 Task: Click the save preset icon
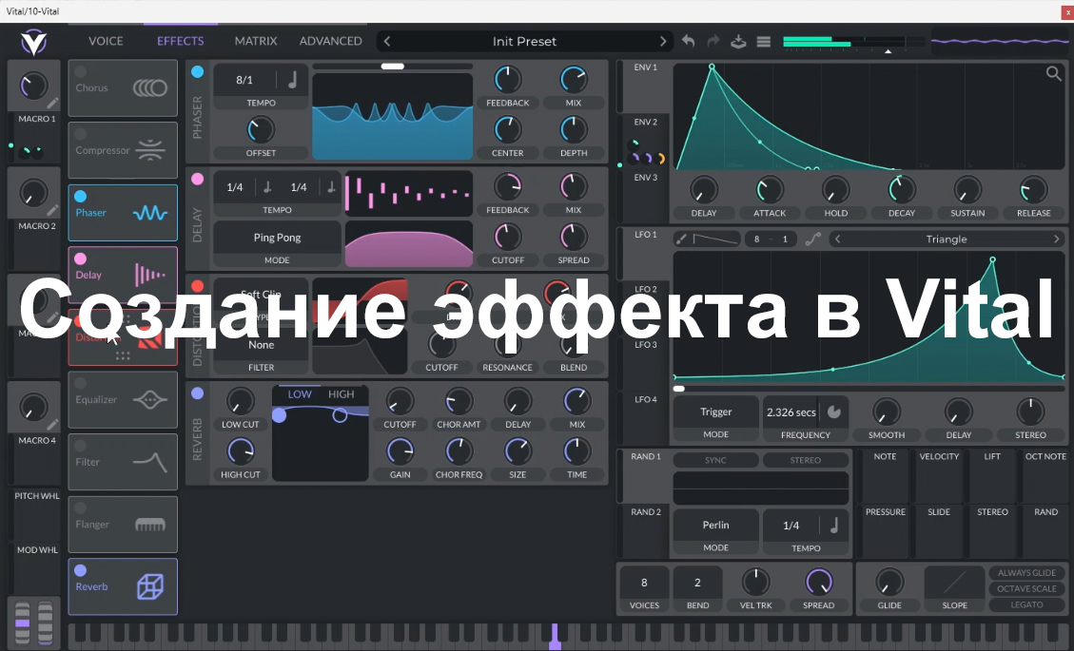(x=738, y=41)
